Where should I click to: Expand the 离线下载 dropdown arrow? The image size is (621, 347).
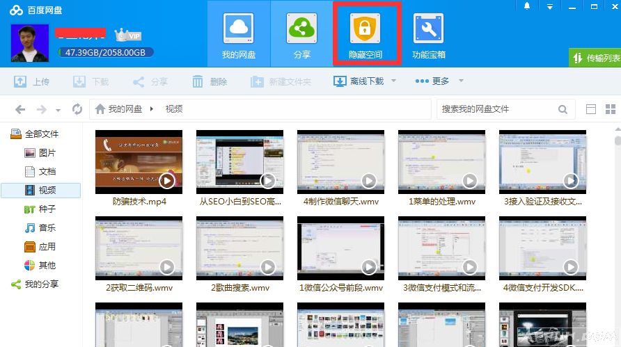393,81
